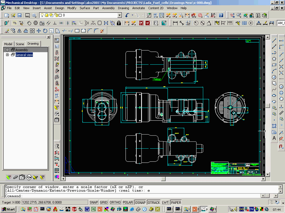The width and height of the screenshot is (285, 213).
Task: Click the vertical scrollbar thumb of drawing
Action: (268, 106)
